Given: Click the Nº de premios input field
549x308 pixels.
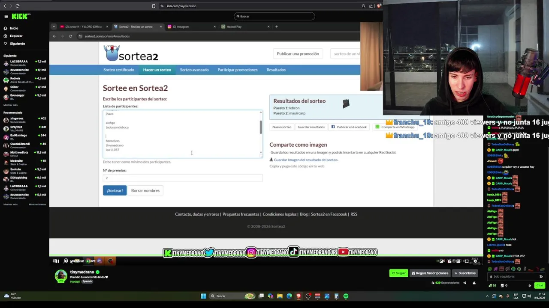Looking at the screenshot, I should pyautogui.click(x=183, y=178).
